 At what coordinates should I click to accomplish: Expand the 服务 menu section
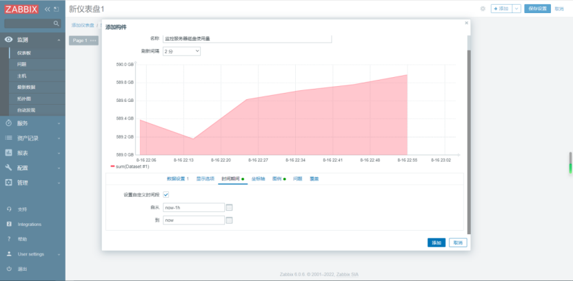59,123
